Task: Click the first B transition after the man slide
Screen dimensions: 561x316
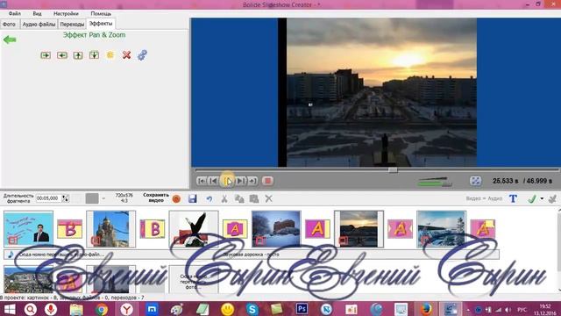Action: coord(70,229)
